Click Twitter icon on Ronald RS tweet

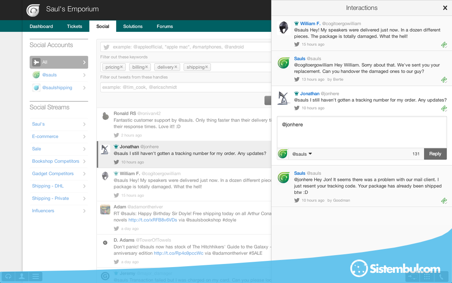(x=117, y=135)
